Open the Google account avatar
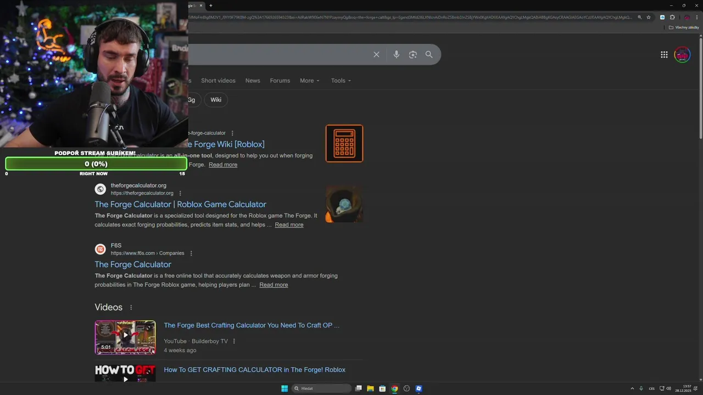Screen dimensions: 703x395 click(682, 54)
